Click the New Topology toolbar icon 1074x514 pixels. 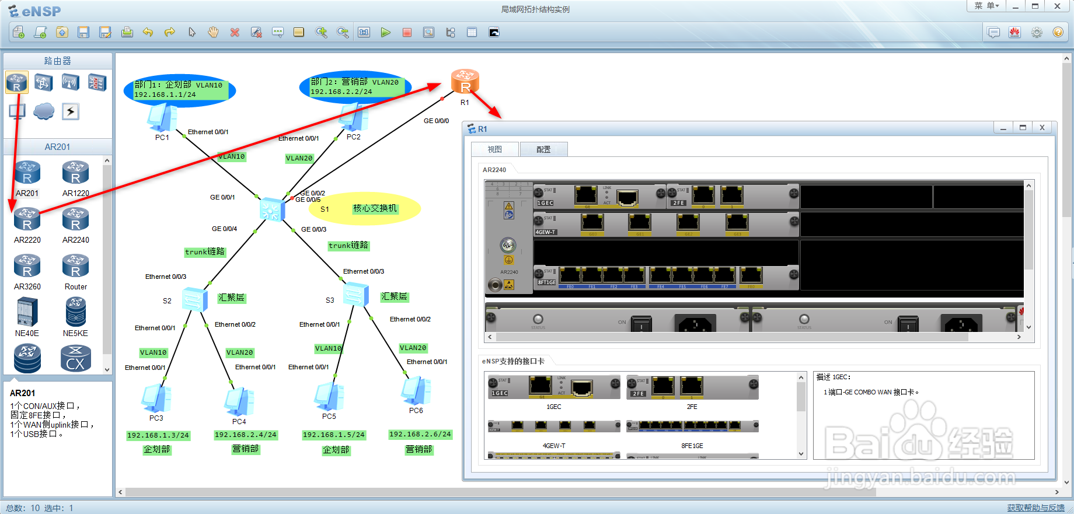click(x=19, y=32)
